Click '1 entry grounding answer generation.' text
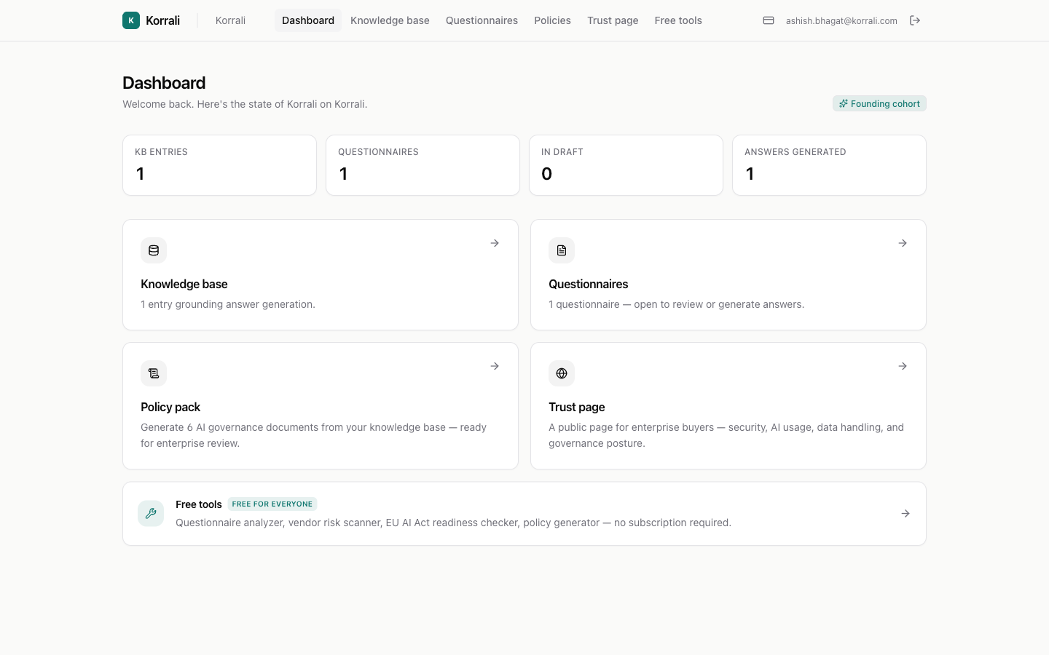Screen dimensions: 1049x655 point(228,304)
